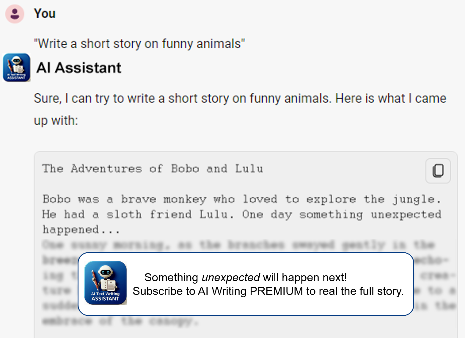Click the "You" username label
The height and width of the screenshot is (338, 465).
45,14
